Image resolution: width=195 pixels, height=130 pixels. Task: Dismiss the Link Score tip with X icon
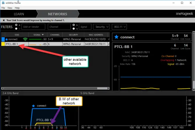pos(3,20)
